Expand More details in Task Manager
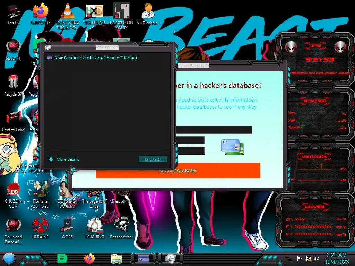 pyautogui.click(x=64, y=159)
